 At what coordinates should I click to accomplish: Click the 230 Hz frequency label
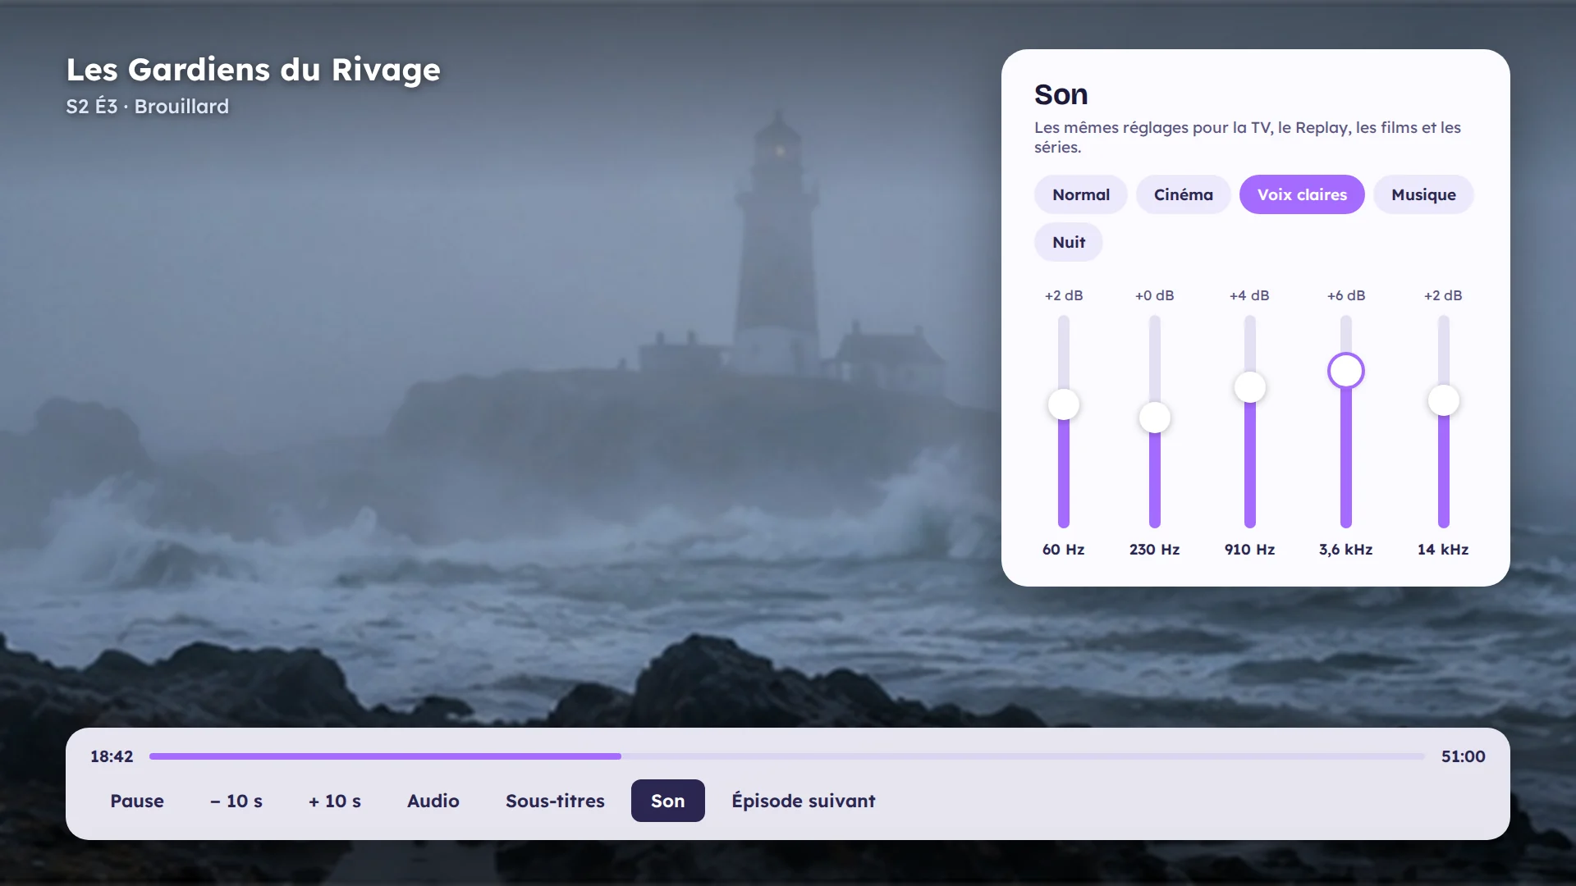tap(1155, 550)
